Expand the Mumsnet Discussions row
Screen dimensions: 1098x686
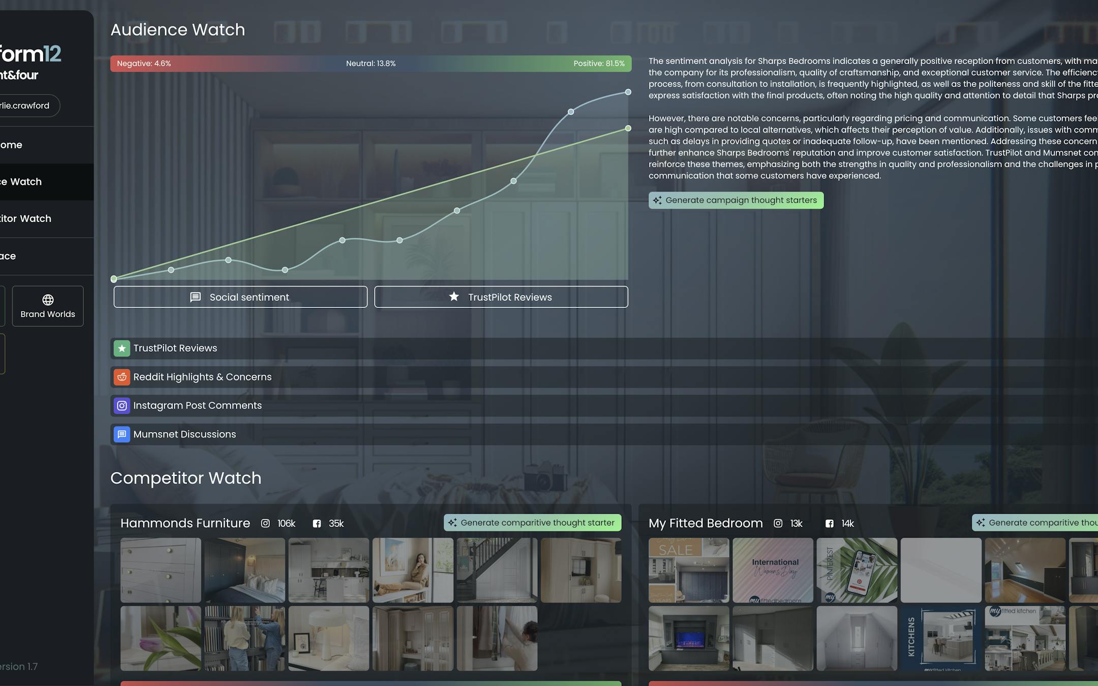point(185,434)
